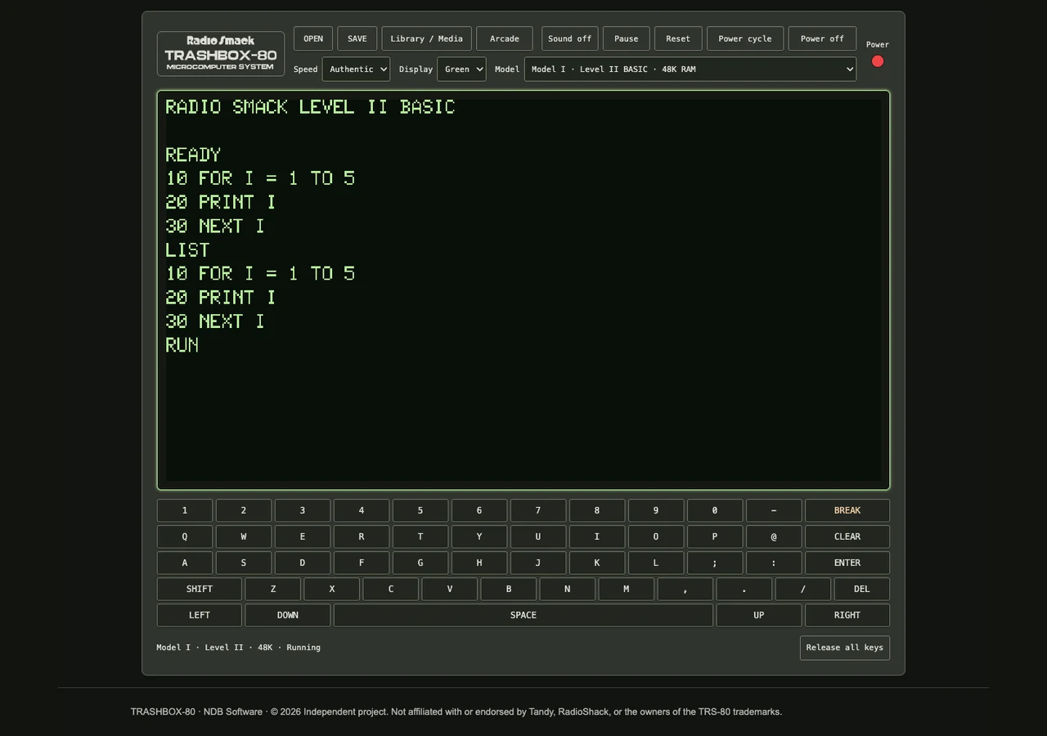This screenshot has height=736, width=1047.
Task: Expand the Model selector dropdown
Action: click(x=690, y=70)
